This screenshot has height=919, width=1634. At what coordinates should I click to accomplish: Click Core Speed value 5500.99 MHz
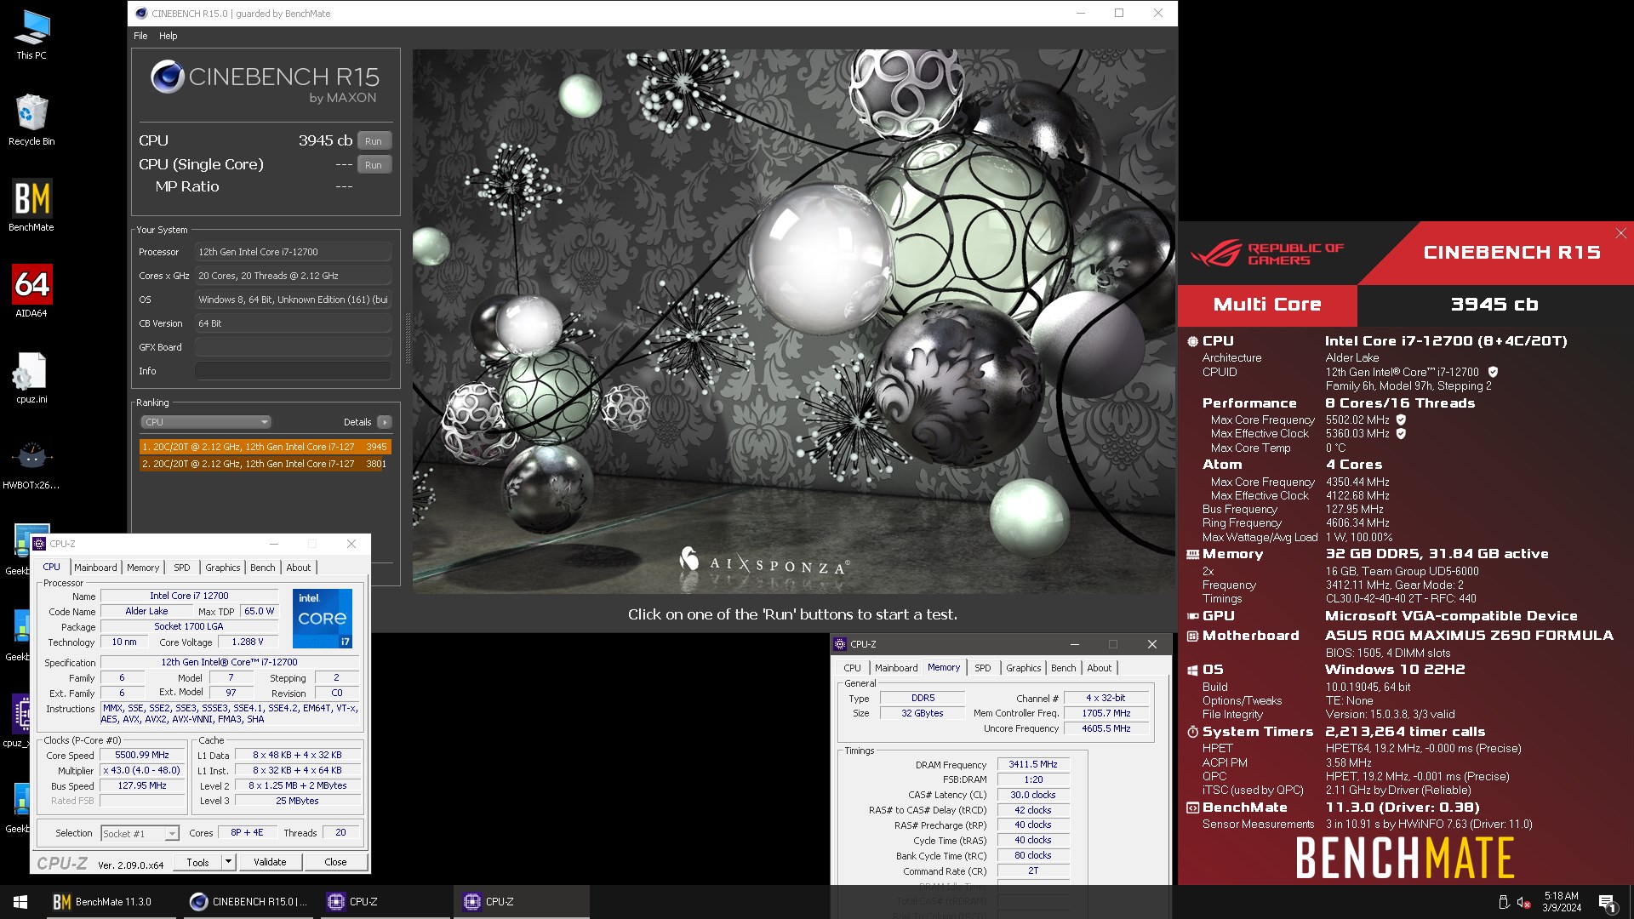[x=142, y=756]
